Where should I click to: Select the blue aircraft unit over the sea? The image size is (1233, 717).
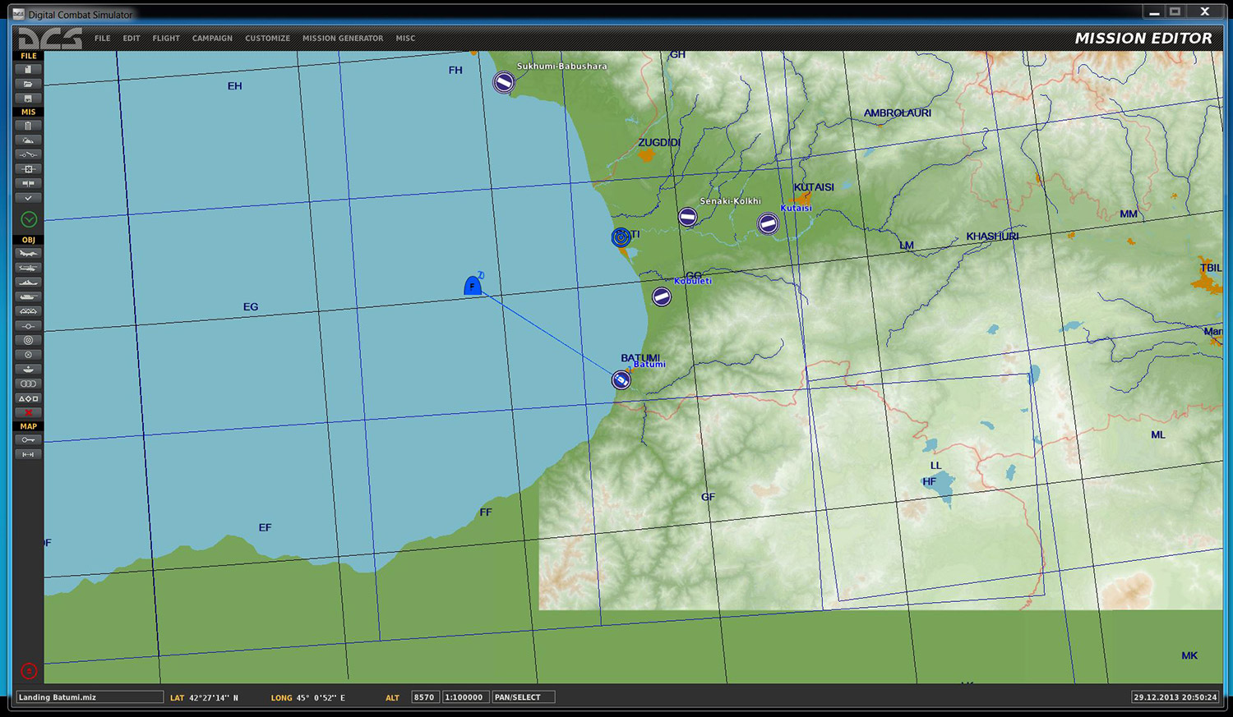point(473,286)
